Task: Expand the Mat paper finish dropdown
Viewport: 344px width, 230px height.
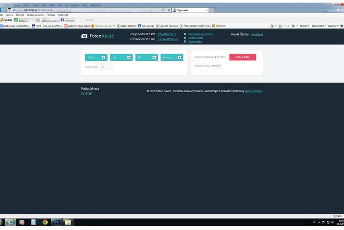Action: click(121, 57)
